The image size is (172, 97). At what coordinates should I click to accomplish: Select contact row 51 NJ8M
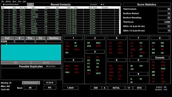(x=60, y=26)
